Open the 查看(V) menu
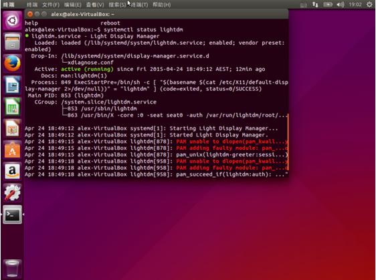This screenshot has height=280, width=376. (x=95, y=5)
